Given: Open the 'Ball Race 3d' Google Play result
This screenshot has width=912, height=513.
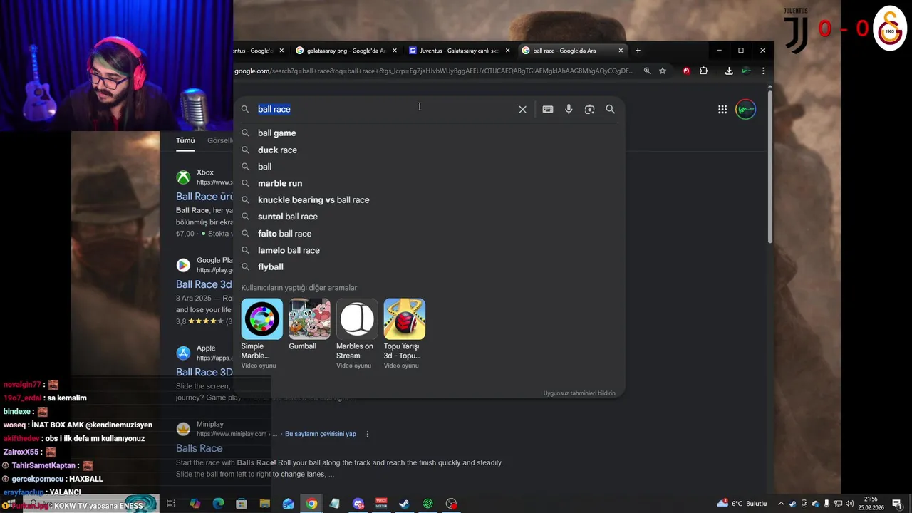Looking at the screenshot, I should click(x=204, y=284).
